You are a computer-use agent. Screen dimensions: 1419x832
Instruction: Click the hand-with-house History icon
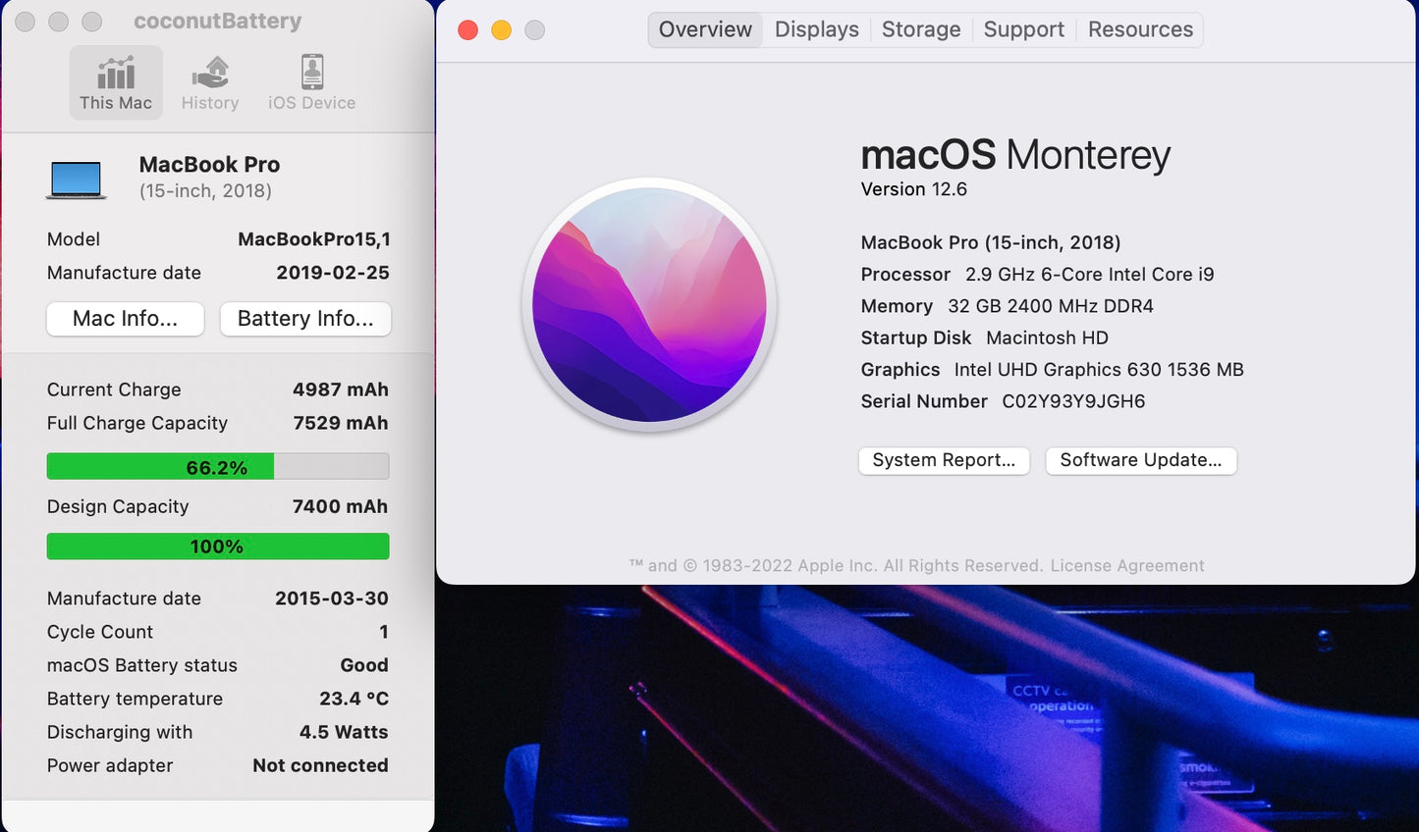point(209,69)
